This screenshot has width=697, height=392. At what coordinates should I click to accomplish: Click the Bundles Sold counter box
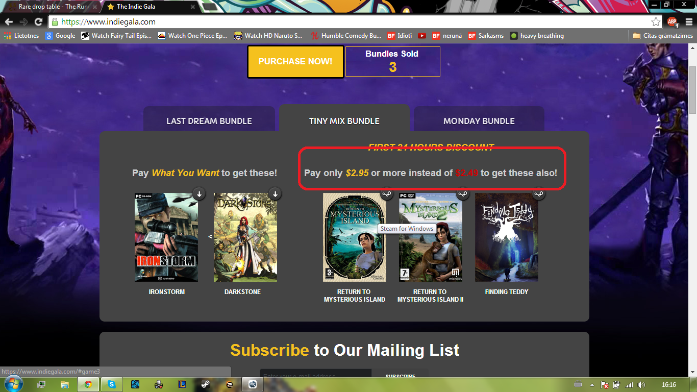(393, 61)
